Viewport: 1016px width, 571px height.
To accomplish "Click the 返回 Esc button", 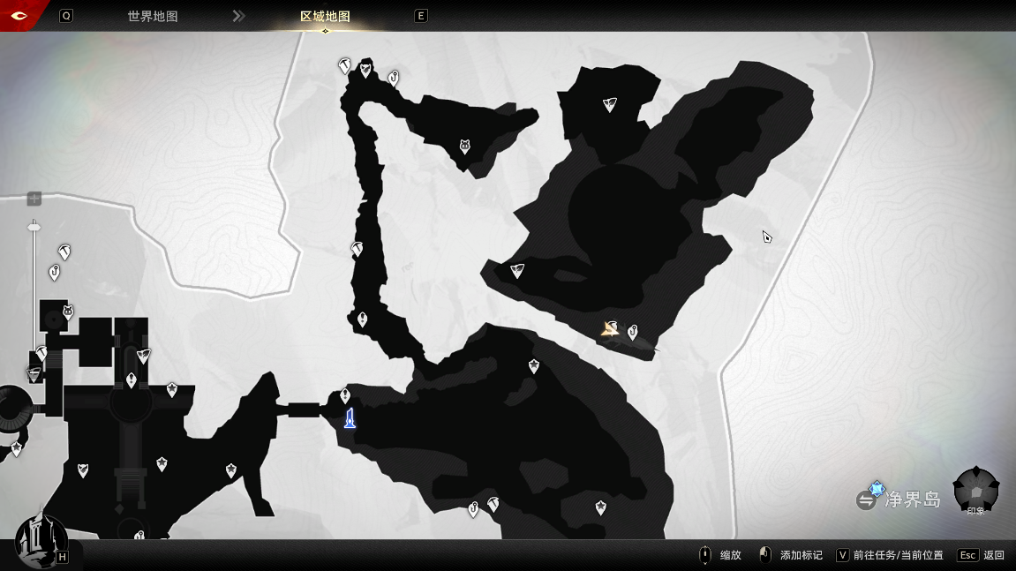I will [x=982, y=555].
